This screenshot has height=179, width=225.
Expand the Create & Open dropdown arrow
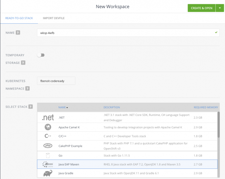pos(219,8)
